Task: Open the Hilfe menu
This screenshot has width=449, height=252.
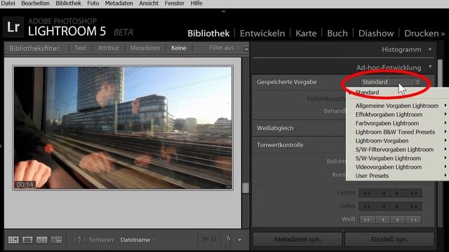Action: pos(196,3)
